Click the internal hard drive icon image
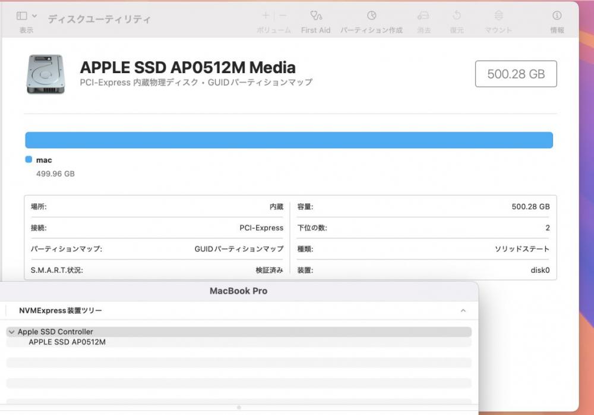 [46, 74]
